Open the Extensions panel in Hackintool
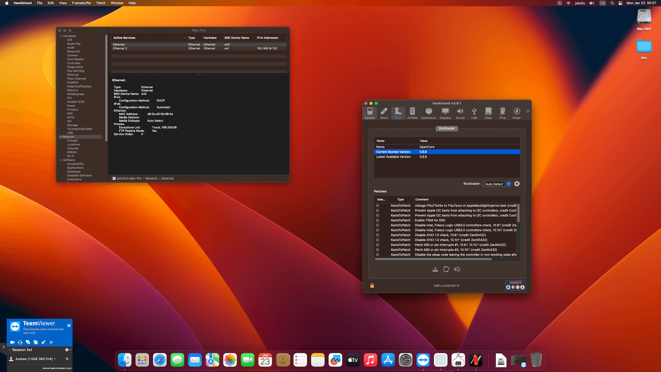The height and width of the screenshot is (372, 661). (429, 113)
